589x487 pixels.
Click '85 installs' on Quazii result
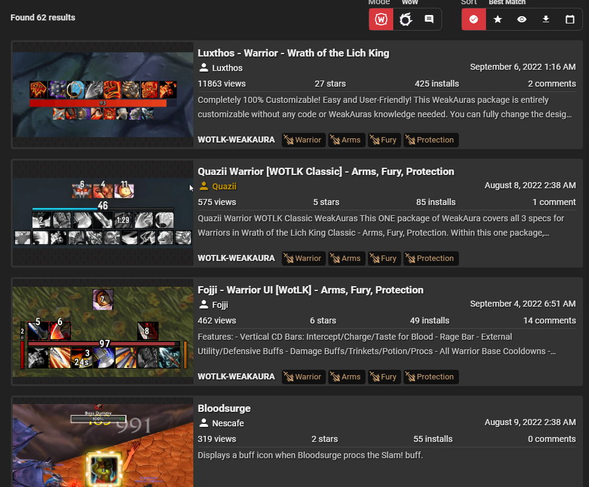click(436, 202)
